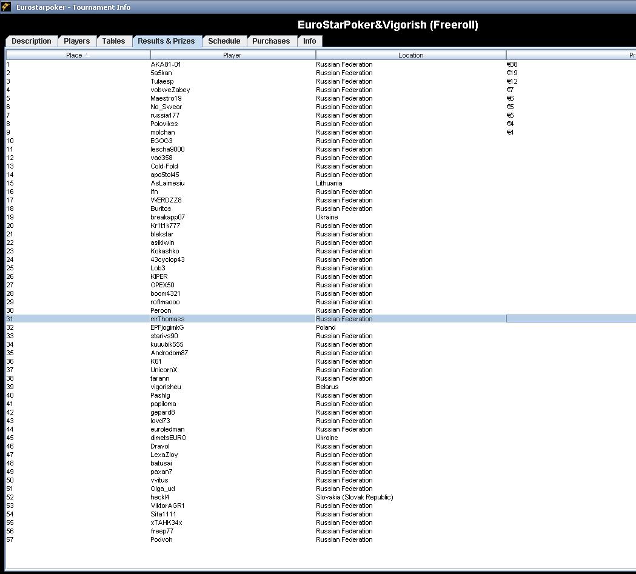Click the sort arrow in Place header
636x574 pixels.
click(x=87, y=55)
